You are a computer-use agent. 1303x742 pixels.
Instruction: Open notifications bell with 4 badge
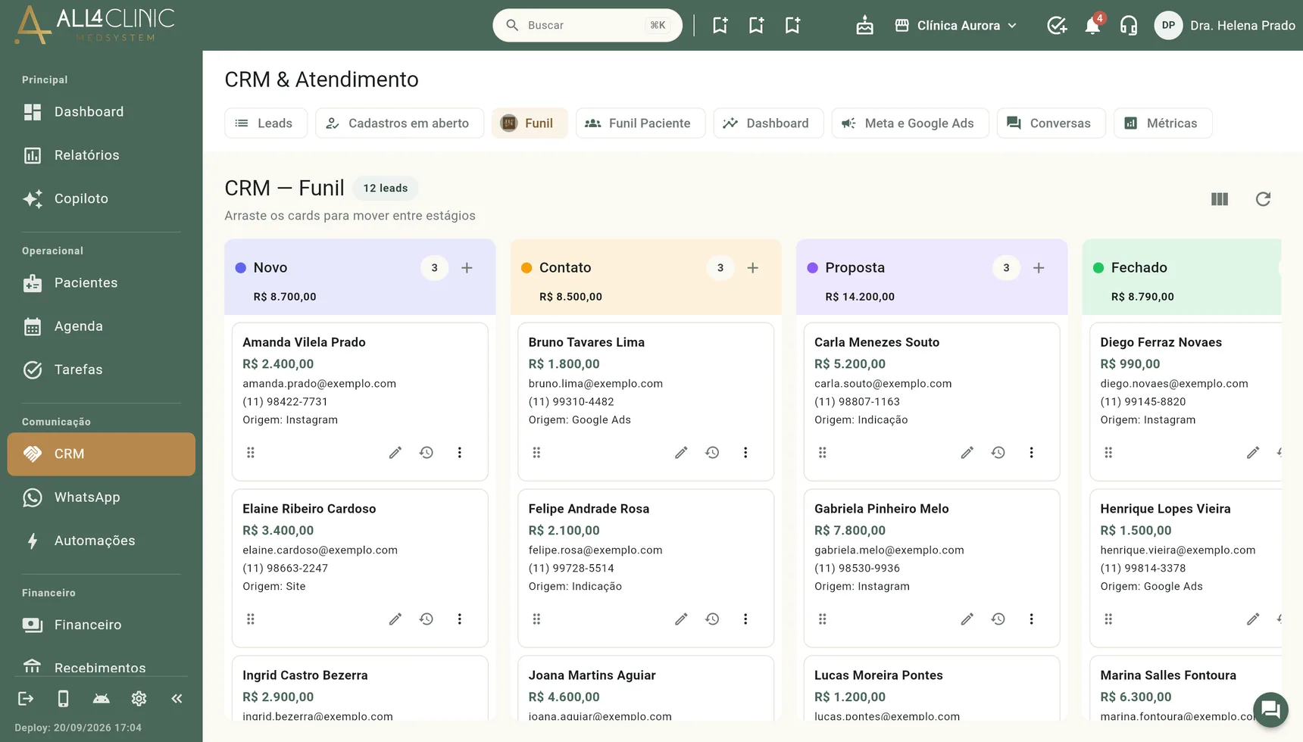[x=1092, y=25]
